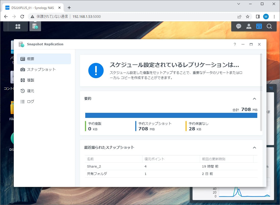
Task: Click the 予約複製 0 KB value
Action: 93,129
